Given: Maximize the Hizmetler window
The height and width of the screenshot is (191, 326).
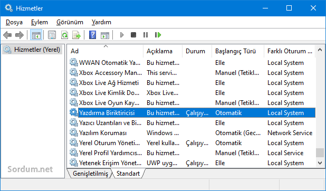Looking at the screenshot, I should coord(289,8).
